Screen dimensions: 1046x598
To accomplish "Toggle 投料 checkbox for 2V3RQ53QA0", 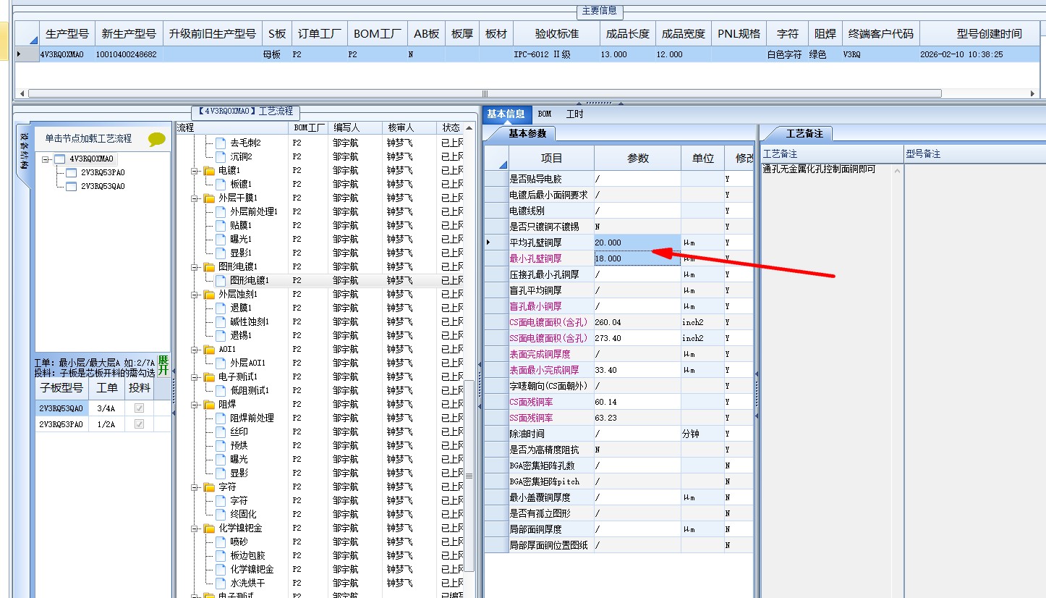I will pyautogui.click(x=139, y=408).
